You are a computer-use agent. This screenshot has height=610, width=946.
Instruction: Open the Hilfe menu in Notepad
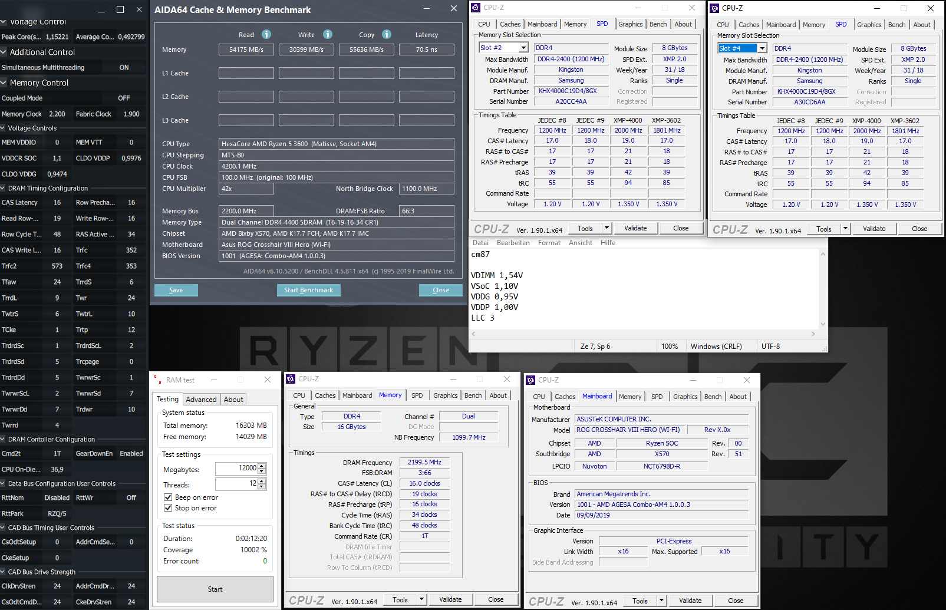pyautogui.click(x=608, y=243)
